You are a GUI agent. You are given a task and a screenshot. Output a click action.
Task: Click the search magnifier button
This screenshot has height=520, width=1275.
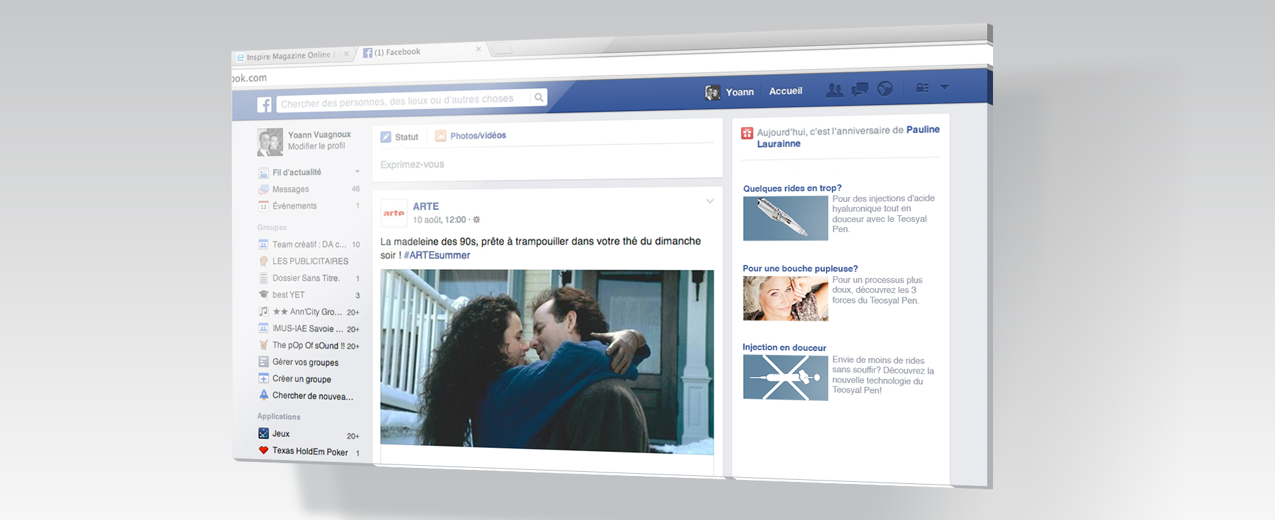(539, 98)
